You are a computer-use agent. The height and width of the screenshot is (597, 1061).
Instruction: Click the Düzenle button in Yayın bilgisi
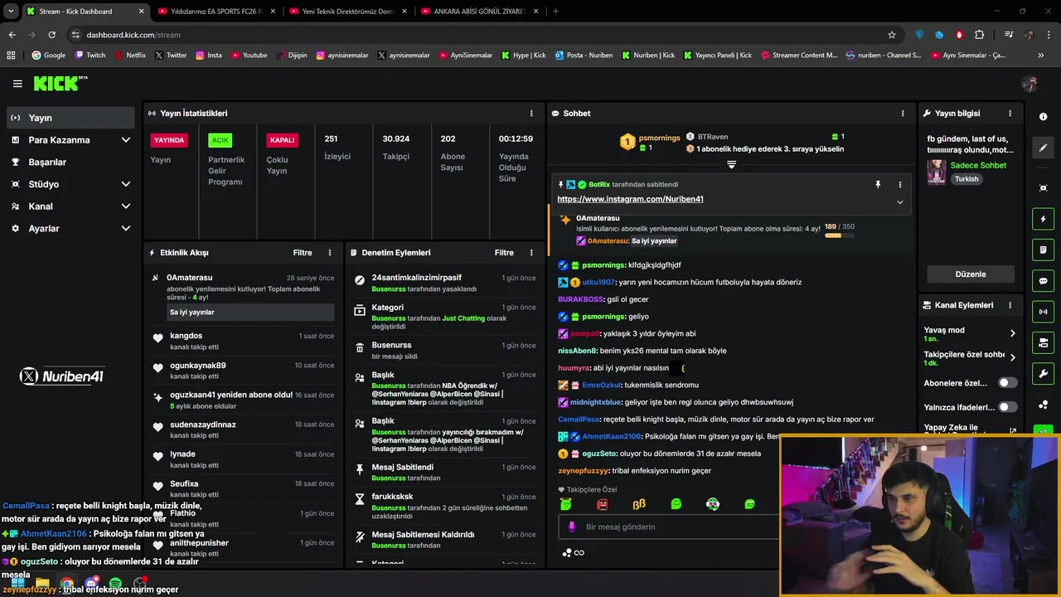pos(971,274)
